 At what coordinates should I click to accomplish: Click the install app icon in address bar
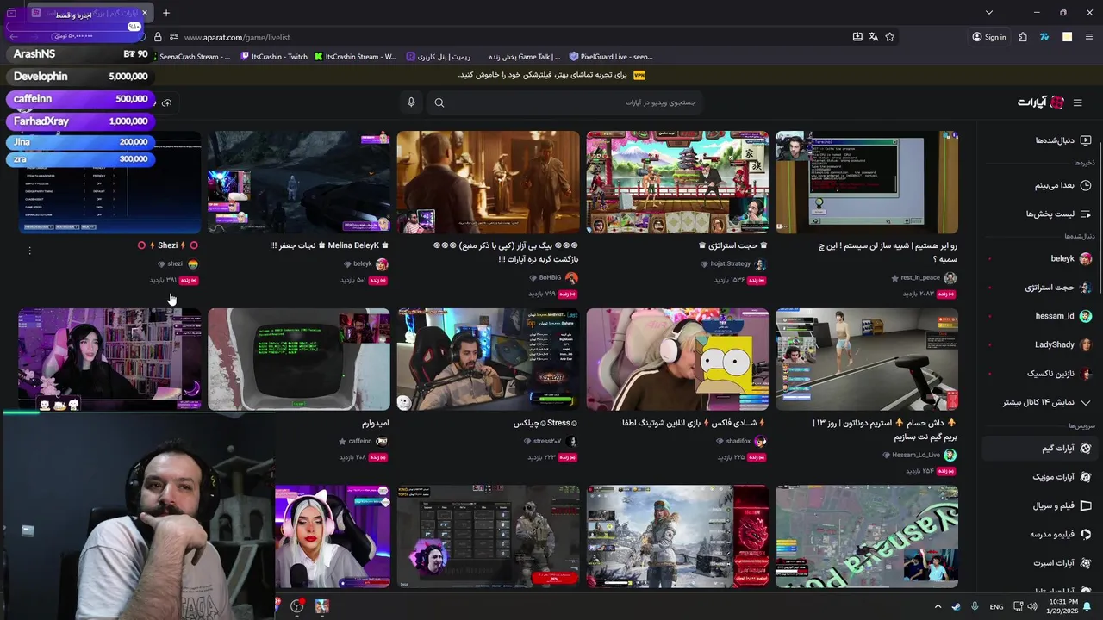click(857, 37)
